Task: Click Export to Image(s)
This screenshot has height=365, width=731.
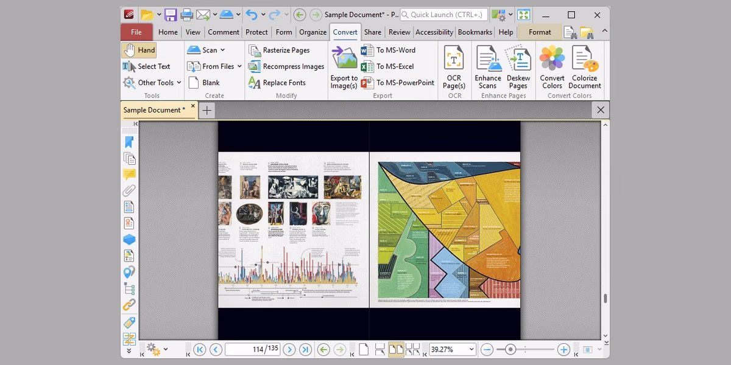Action: click(x=344, y=67)
